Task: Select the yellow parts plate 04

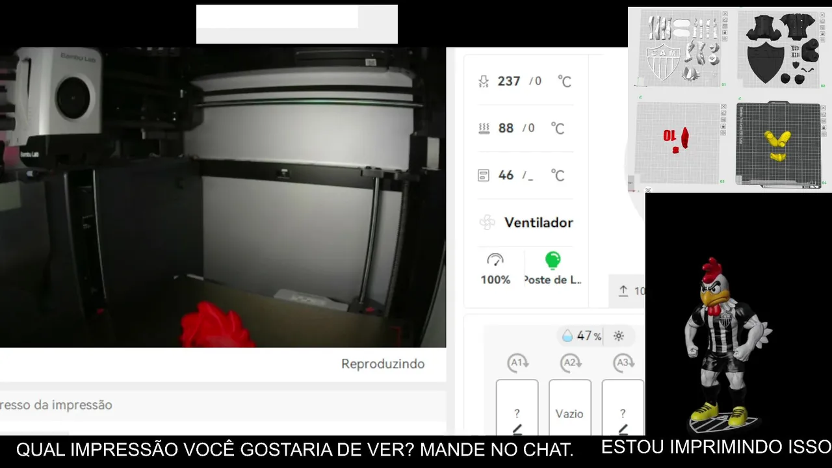Action: coord(778,143)
